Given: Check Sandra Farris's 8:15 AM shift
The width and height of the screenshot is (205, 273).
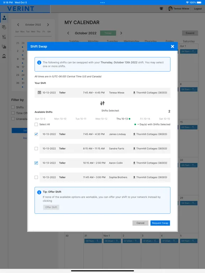Looking at the screenshot, I should pos(36,149).
